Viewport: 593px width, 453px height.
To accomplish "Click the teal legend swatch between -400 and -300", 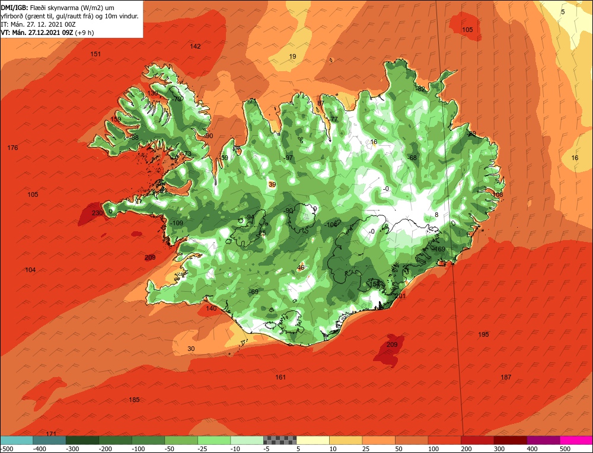I will 49,440.
